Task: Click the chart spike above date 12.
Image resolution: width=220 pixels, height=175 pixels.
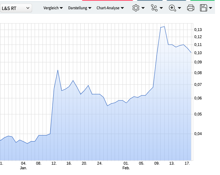Action: tap(58, 70)
